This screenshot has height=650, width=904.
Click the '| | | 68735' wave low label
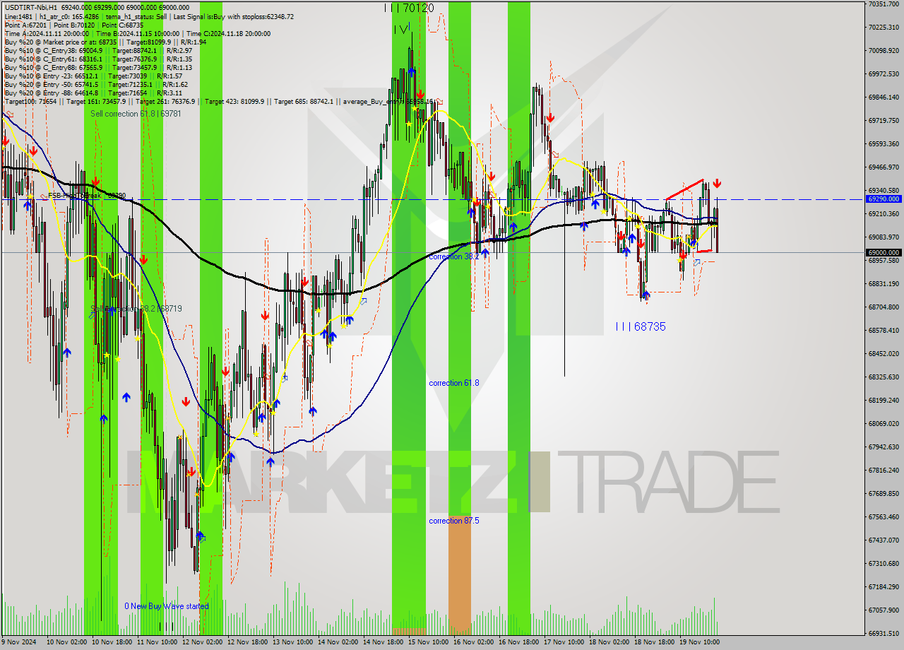[641, 326]
